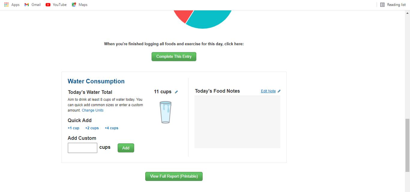Click the Change Units link
The image size is (410, 192).
(92, 110)
